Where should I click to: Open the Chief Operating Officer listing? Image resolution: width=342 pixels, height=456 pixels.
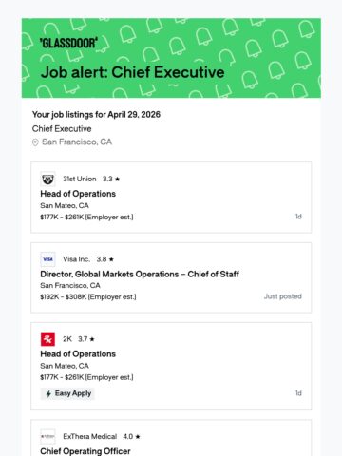[x=85, y=451]
